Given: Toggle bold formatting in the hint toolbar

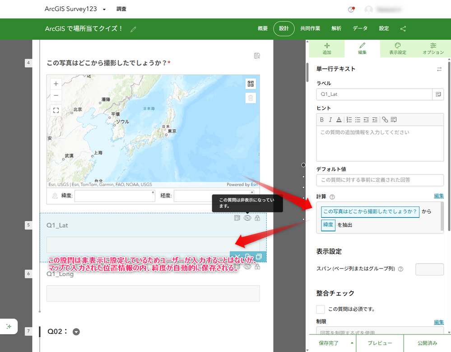Looking at the screenshot, I should pyautogui.click(x=321, y=119).
